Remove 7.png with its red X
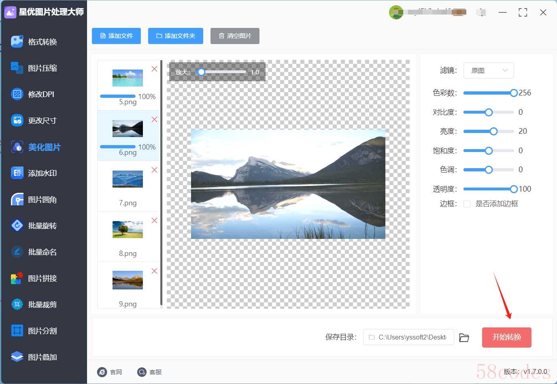This screenshot has width=557, height=384. [x=154, y=170]
